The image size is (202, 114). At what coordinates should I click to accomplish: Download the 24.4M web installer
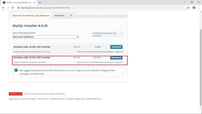pyautogui.click(x=116, y=47)
